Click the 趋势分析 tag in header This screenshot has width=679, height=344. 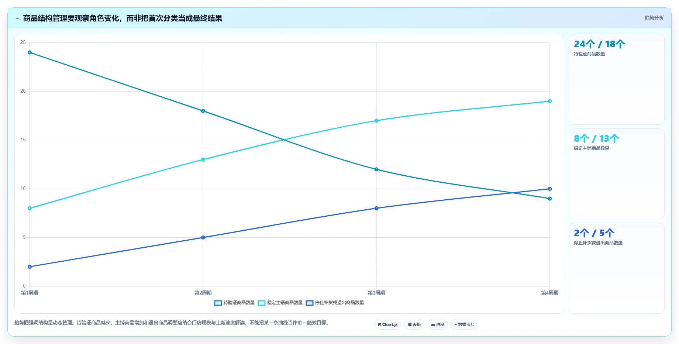pyautogui.click(x=654, y=18)
